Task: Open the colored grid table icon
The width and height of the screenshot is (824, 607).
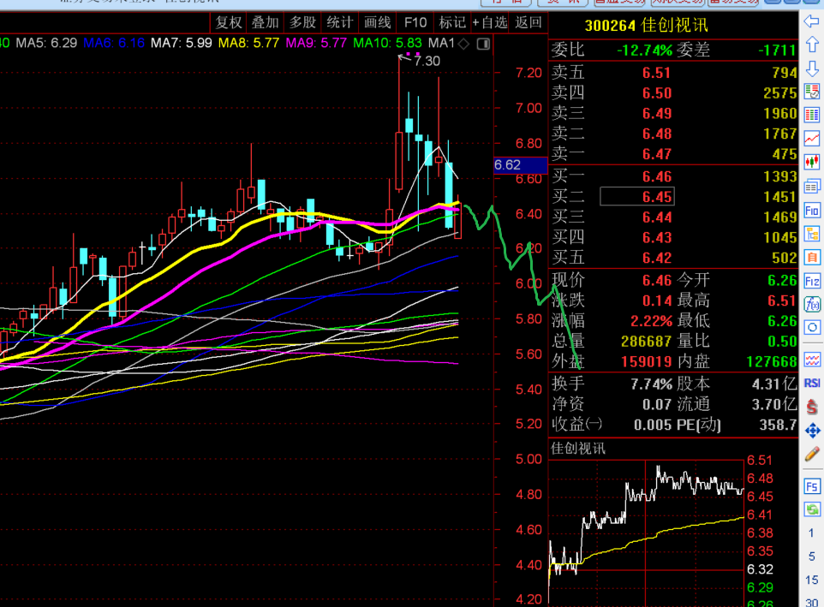Action: 812,115
